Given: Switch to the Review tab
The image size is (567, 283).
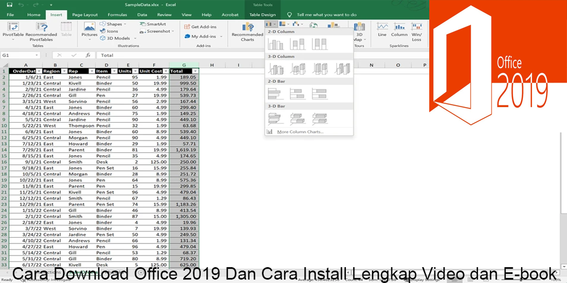Looking at the screenshot, I should pos(164,15).
